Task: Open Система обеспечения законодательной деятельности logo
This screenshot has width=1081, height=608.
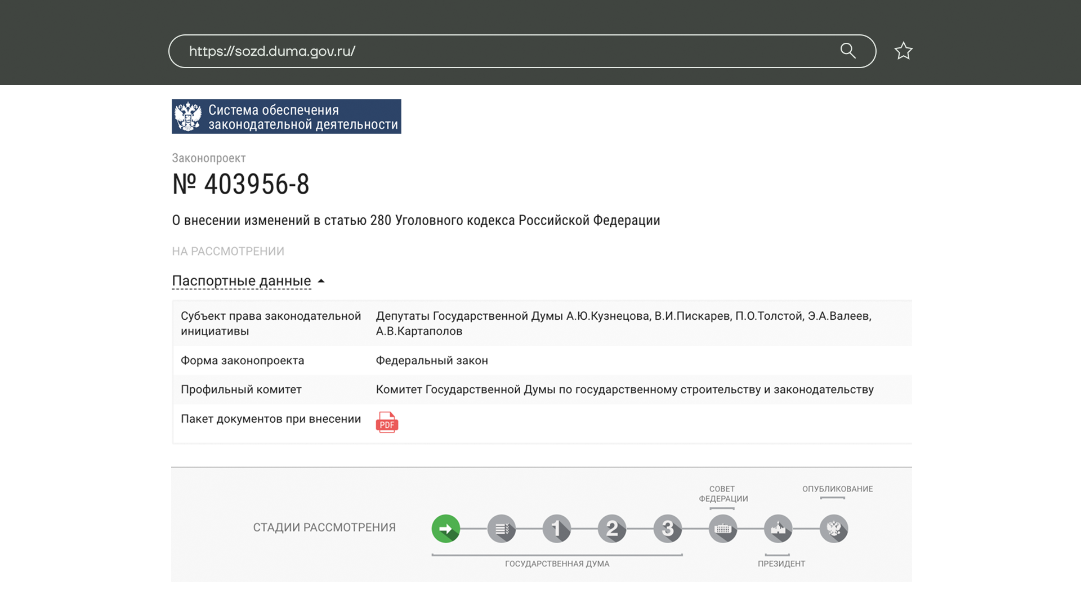Action: click(x=286, y=117)
